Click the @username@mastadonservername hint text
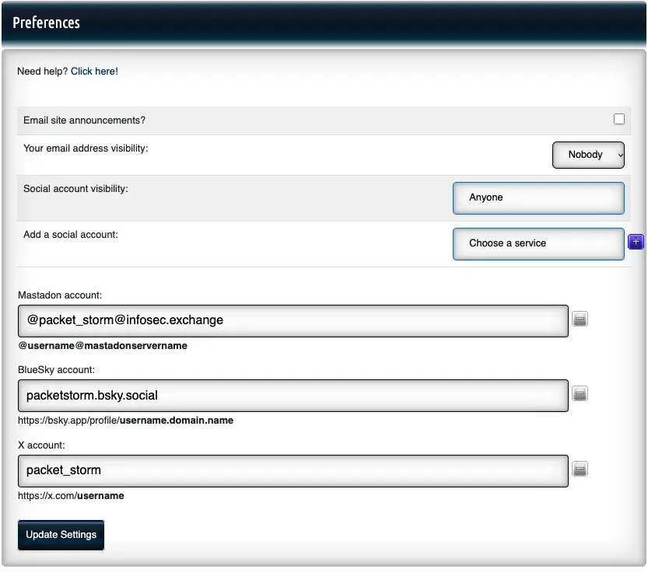The height and width of the screenshot is (576, 648). click(103, 345)
